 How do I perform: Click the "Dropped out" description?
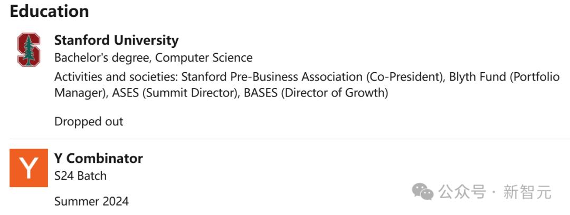click(89, 121)
